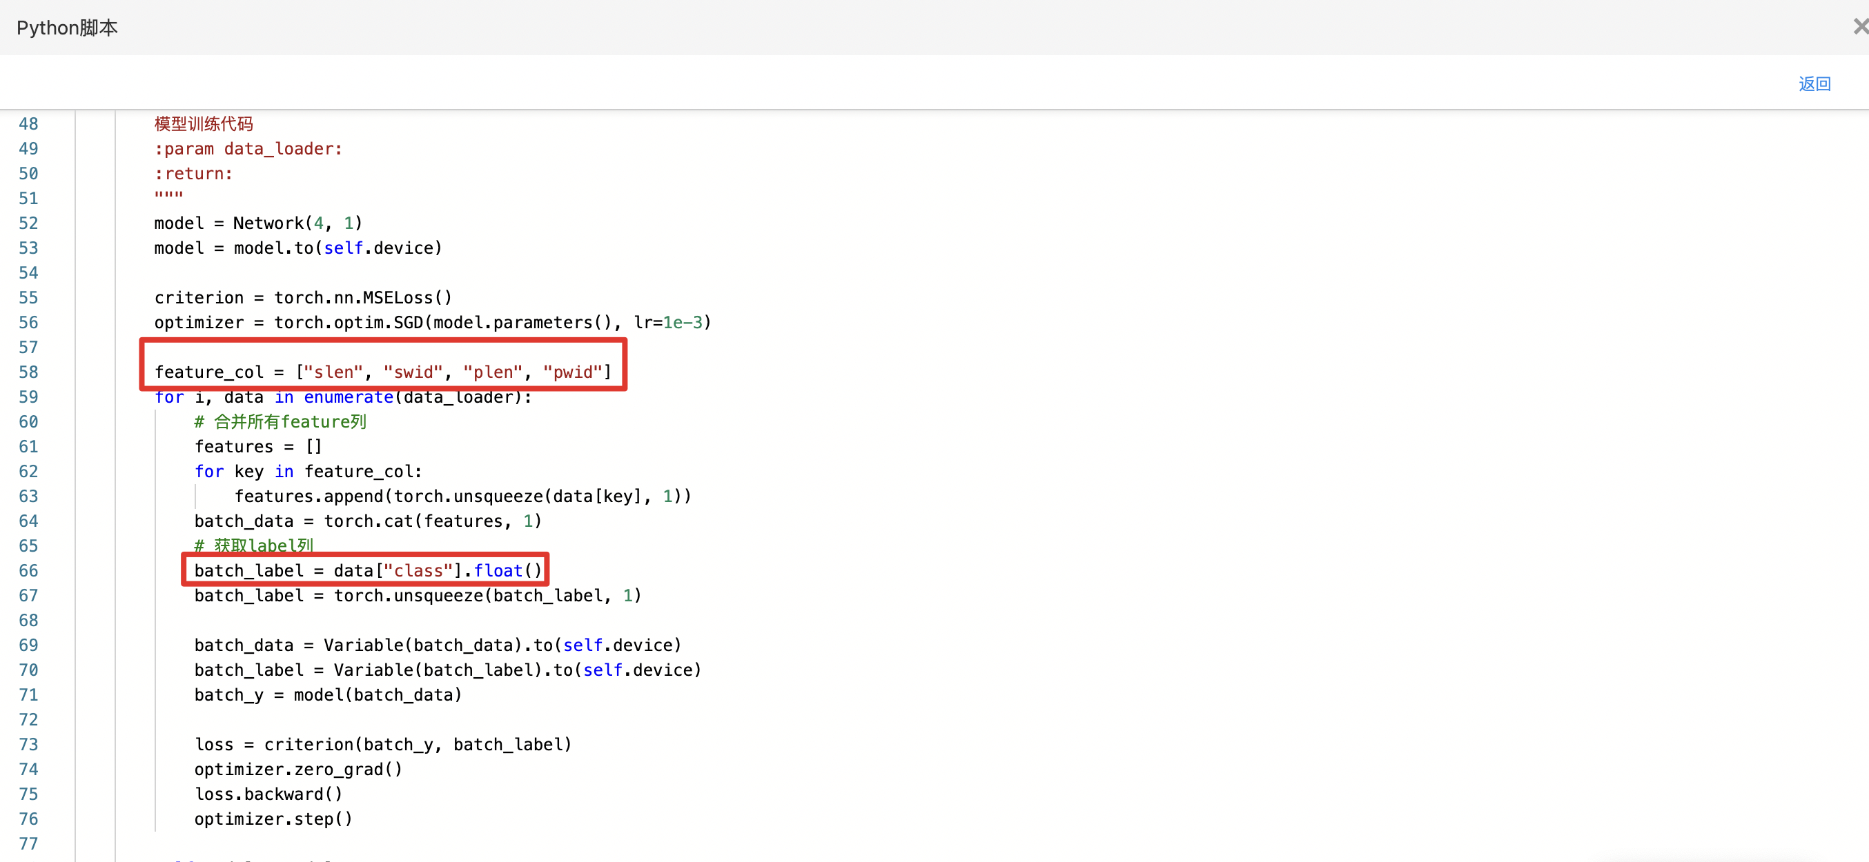Click the 'batch_y = model(batch_data)' line

pyautogui.click(x=328, y=695)
